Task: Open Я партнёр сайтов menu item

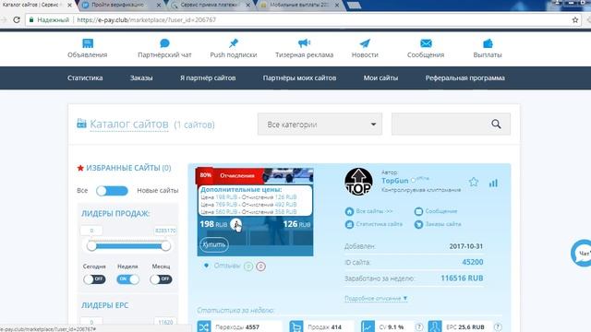Action: coord(208,77)
